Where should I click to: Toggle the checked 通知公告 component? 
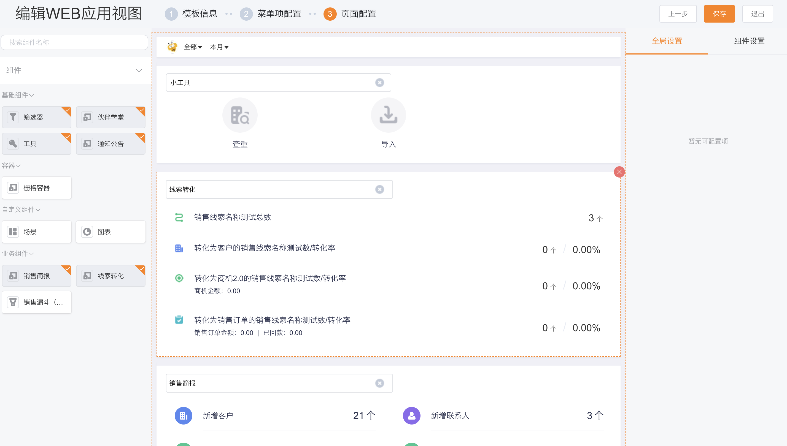tap(110, 144)
